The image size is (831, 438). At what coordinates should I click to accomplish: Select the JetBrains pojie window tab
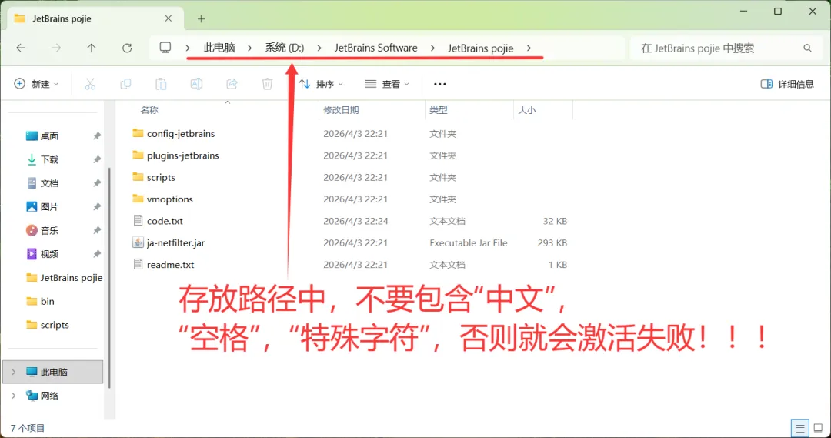coord(95,18)
